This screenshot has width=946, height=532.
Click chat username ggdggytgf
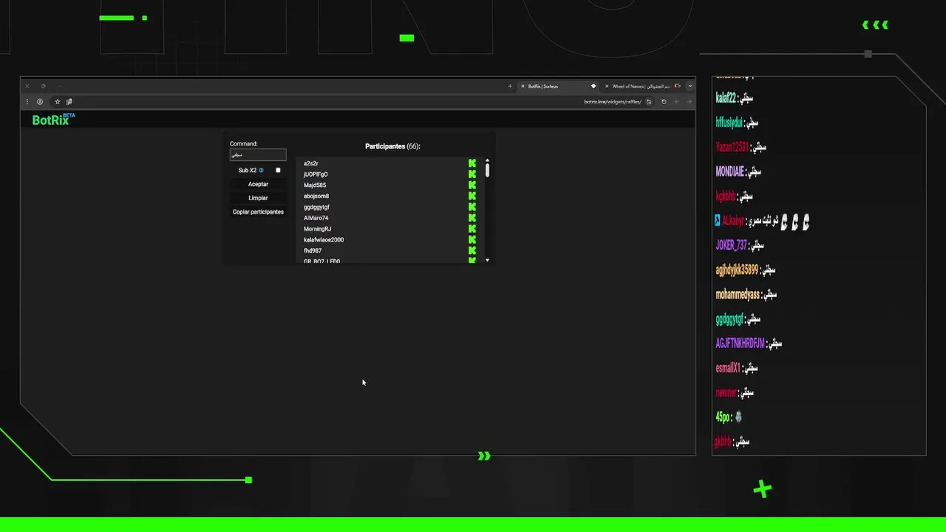[x=729, y=319]
